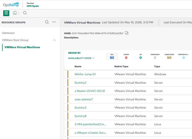Click the RESOURCE GROUPS heading

pos(14,23)
